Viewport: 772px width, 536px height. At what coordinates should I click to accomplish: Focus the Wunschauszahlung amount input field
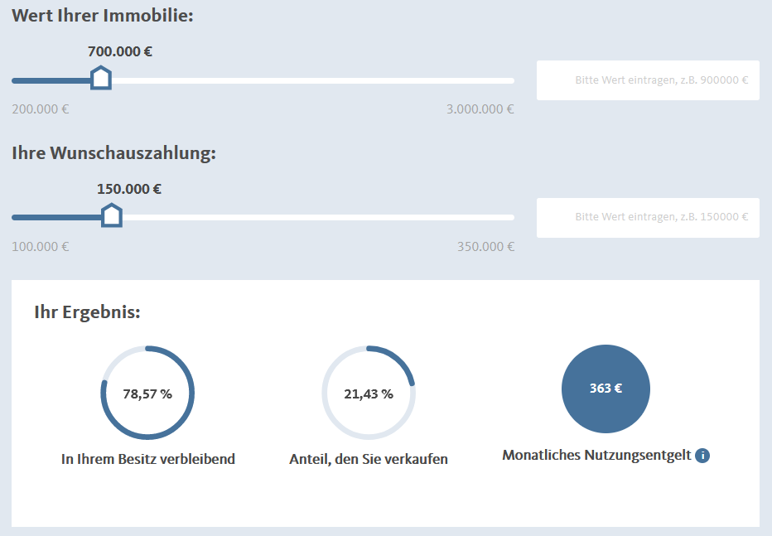648,218
